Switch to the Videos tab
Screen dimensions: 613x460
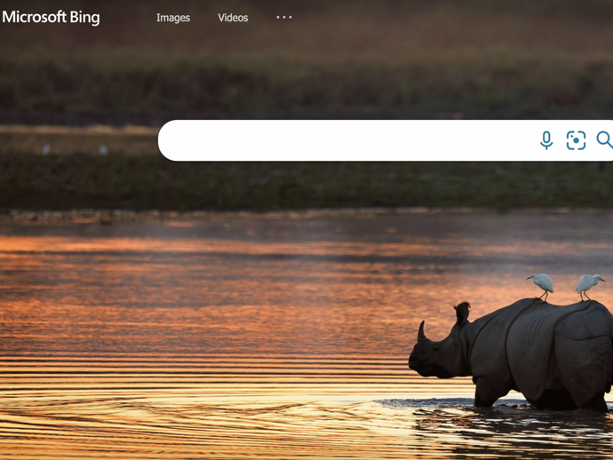click(233, 18)
